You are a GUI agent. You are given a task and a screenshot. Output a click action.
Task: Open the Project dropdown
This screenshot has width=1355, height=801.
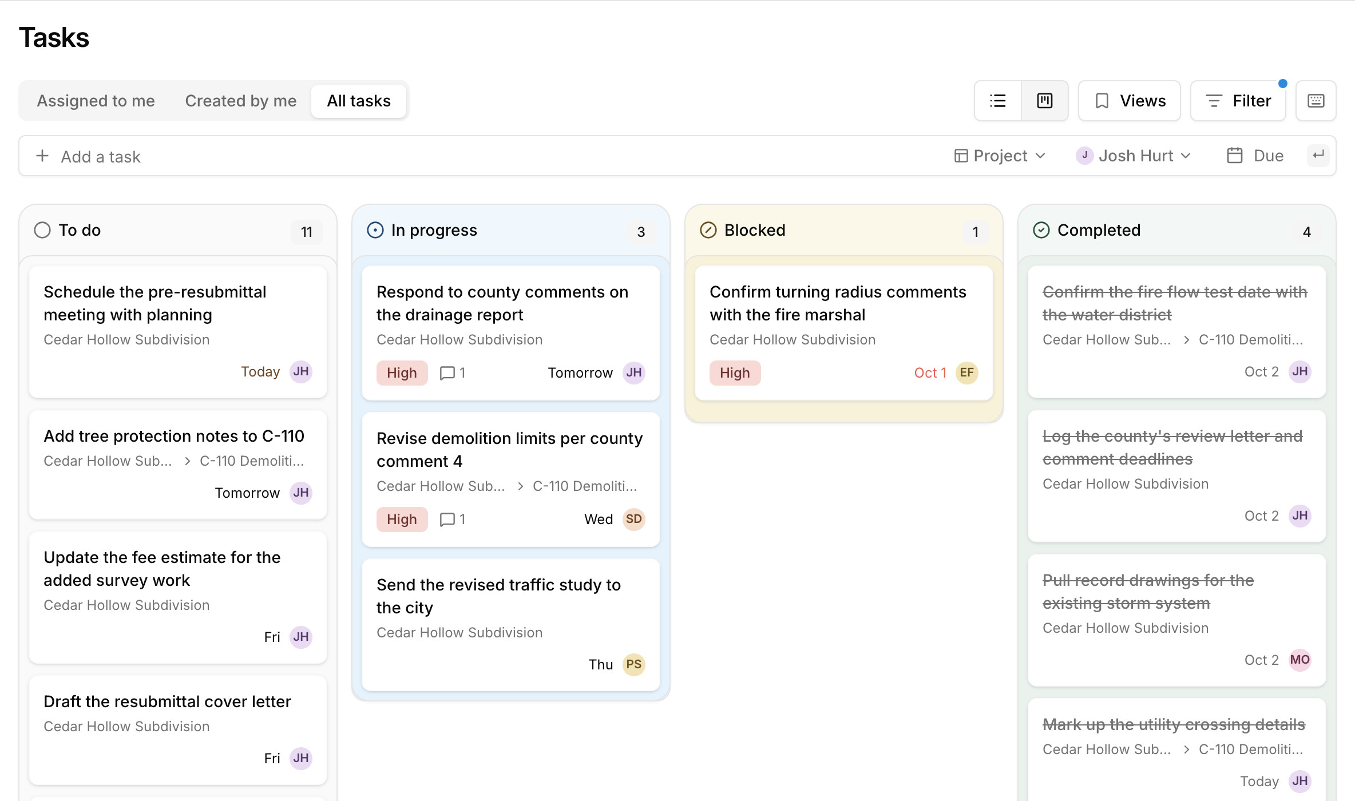1000,156
